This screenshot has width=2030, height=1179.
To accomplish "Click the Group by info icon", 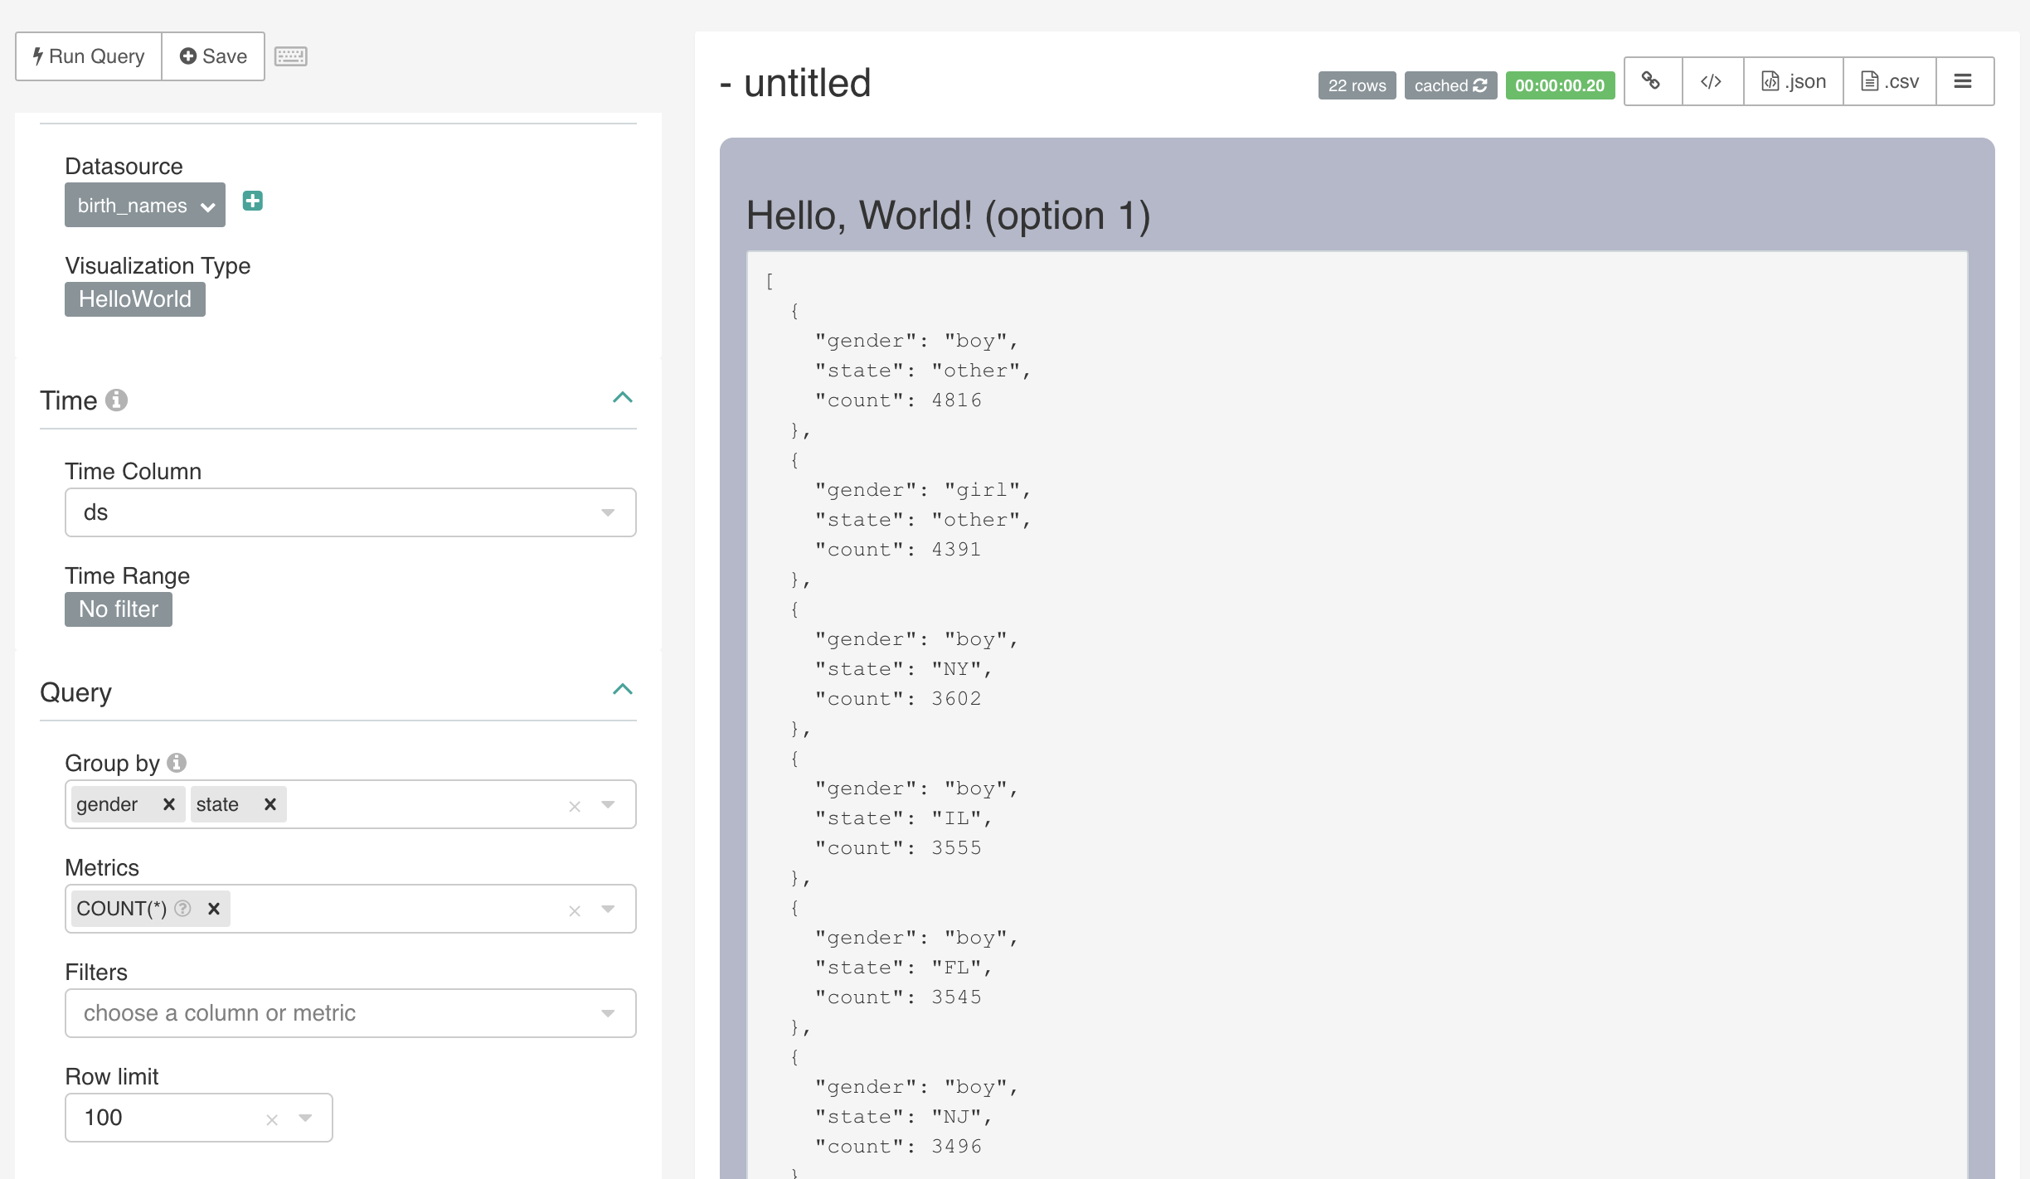I will [x=177, y=762].
